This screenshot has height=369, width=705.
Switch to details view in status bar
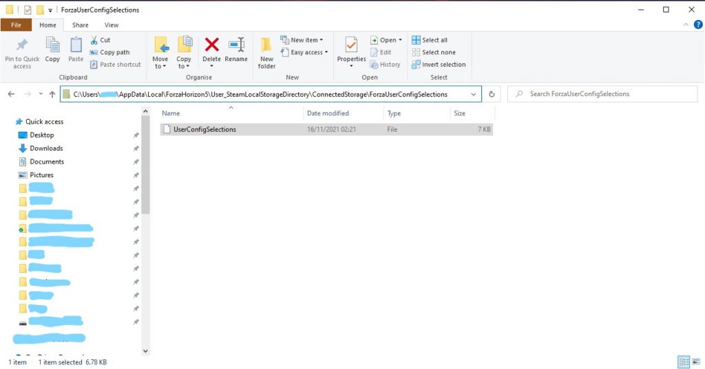[684, 361]
